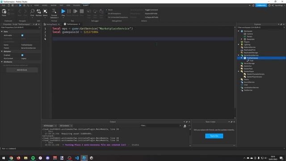Click the Add Attribute button

point(22,70)
